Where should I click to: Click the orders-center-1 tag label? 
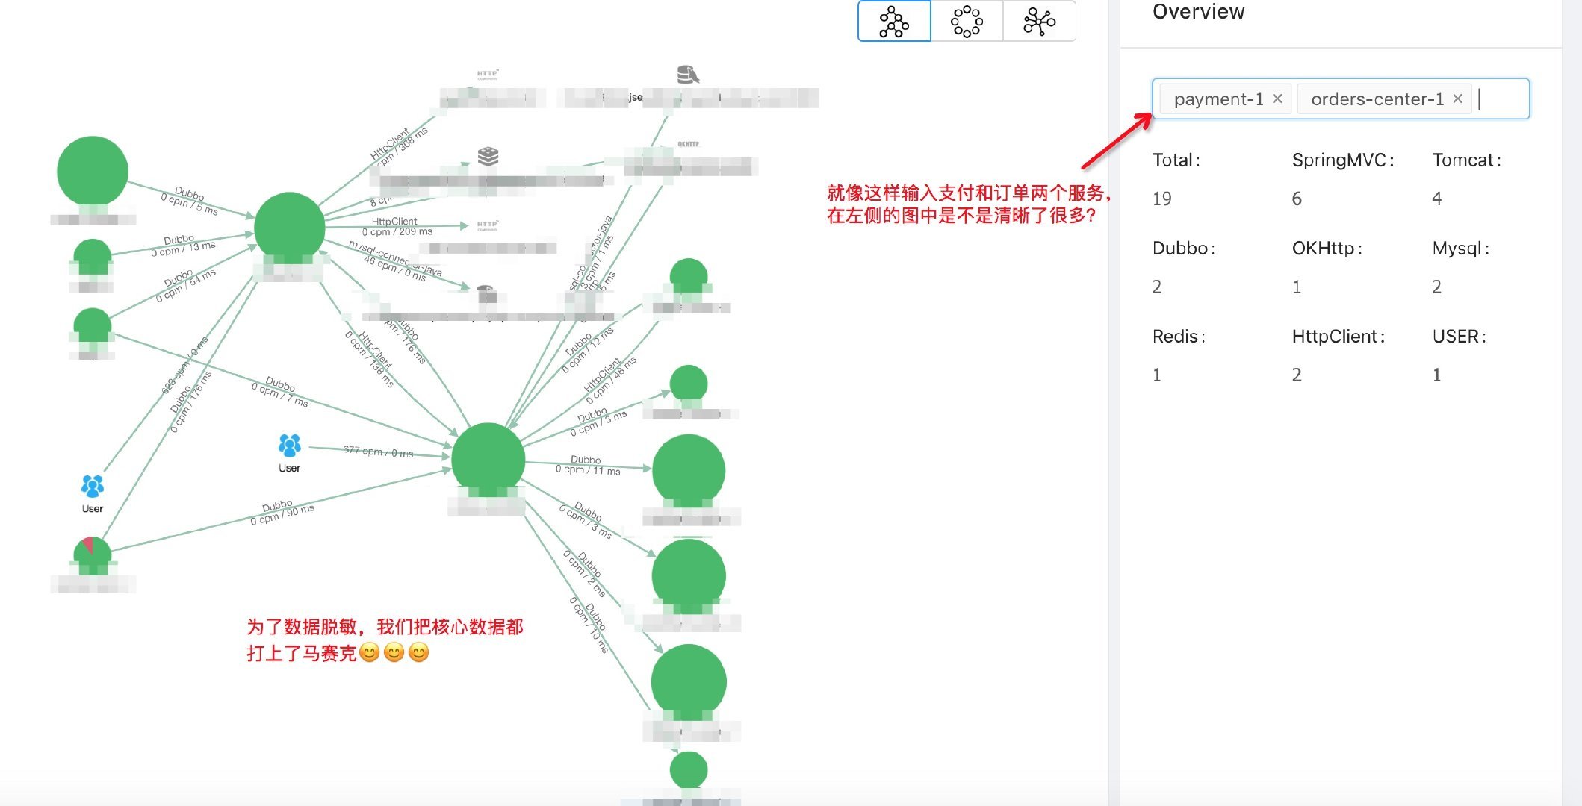[1377, 99]
